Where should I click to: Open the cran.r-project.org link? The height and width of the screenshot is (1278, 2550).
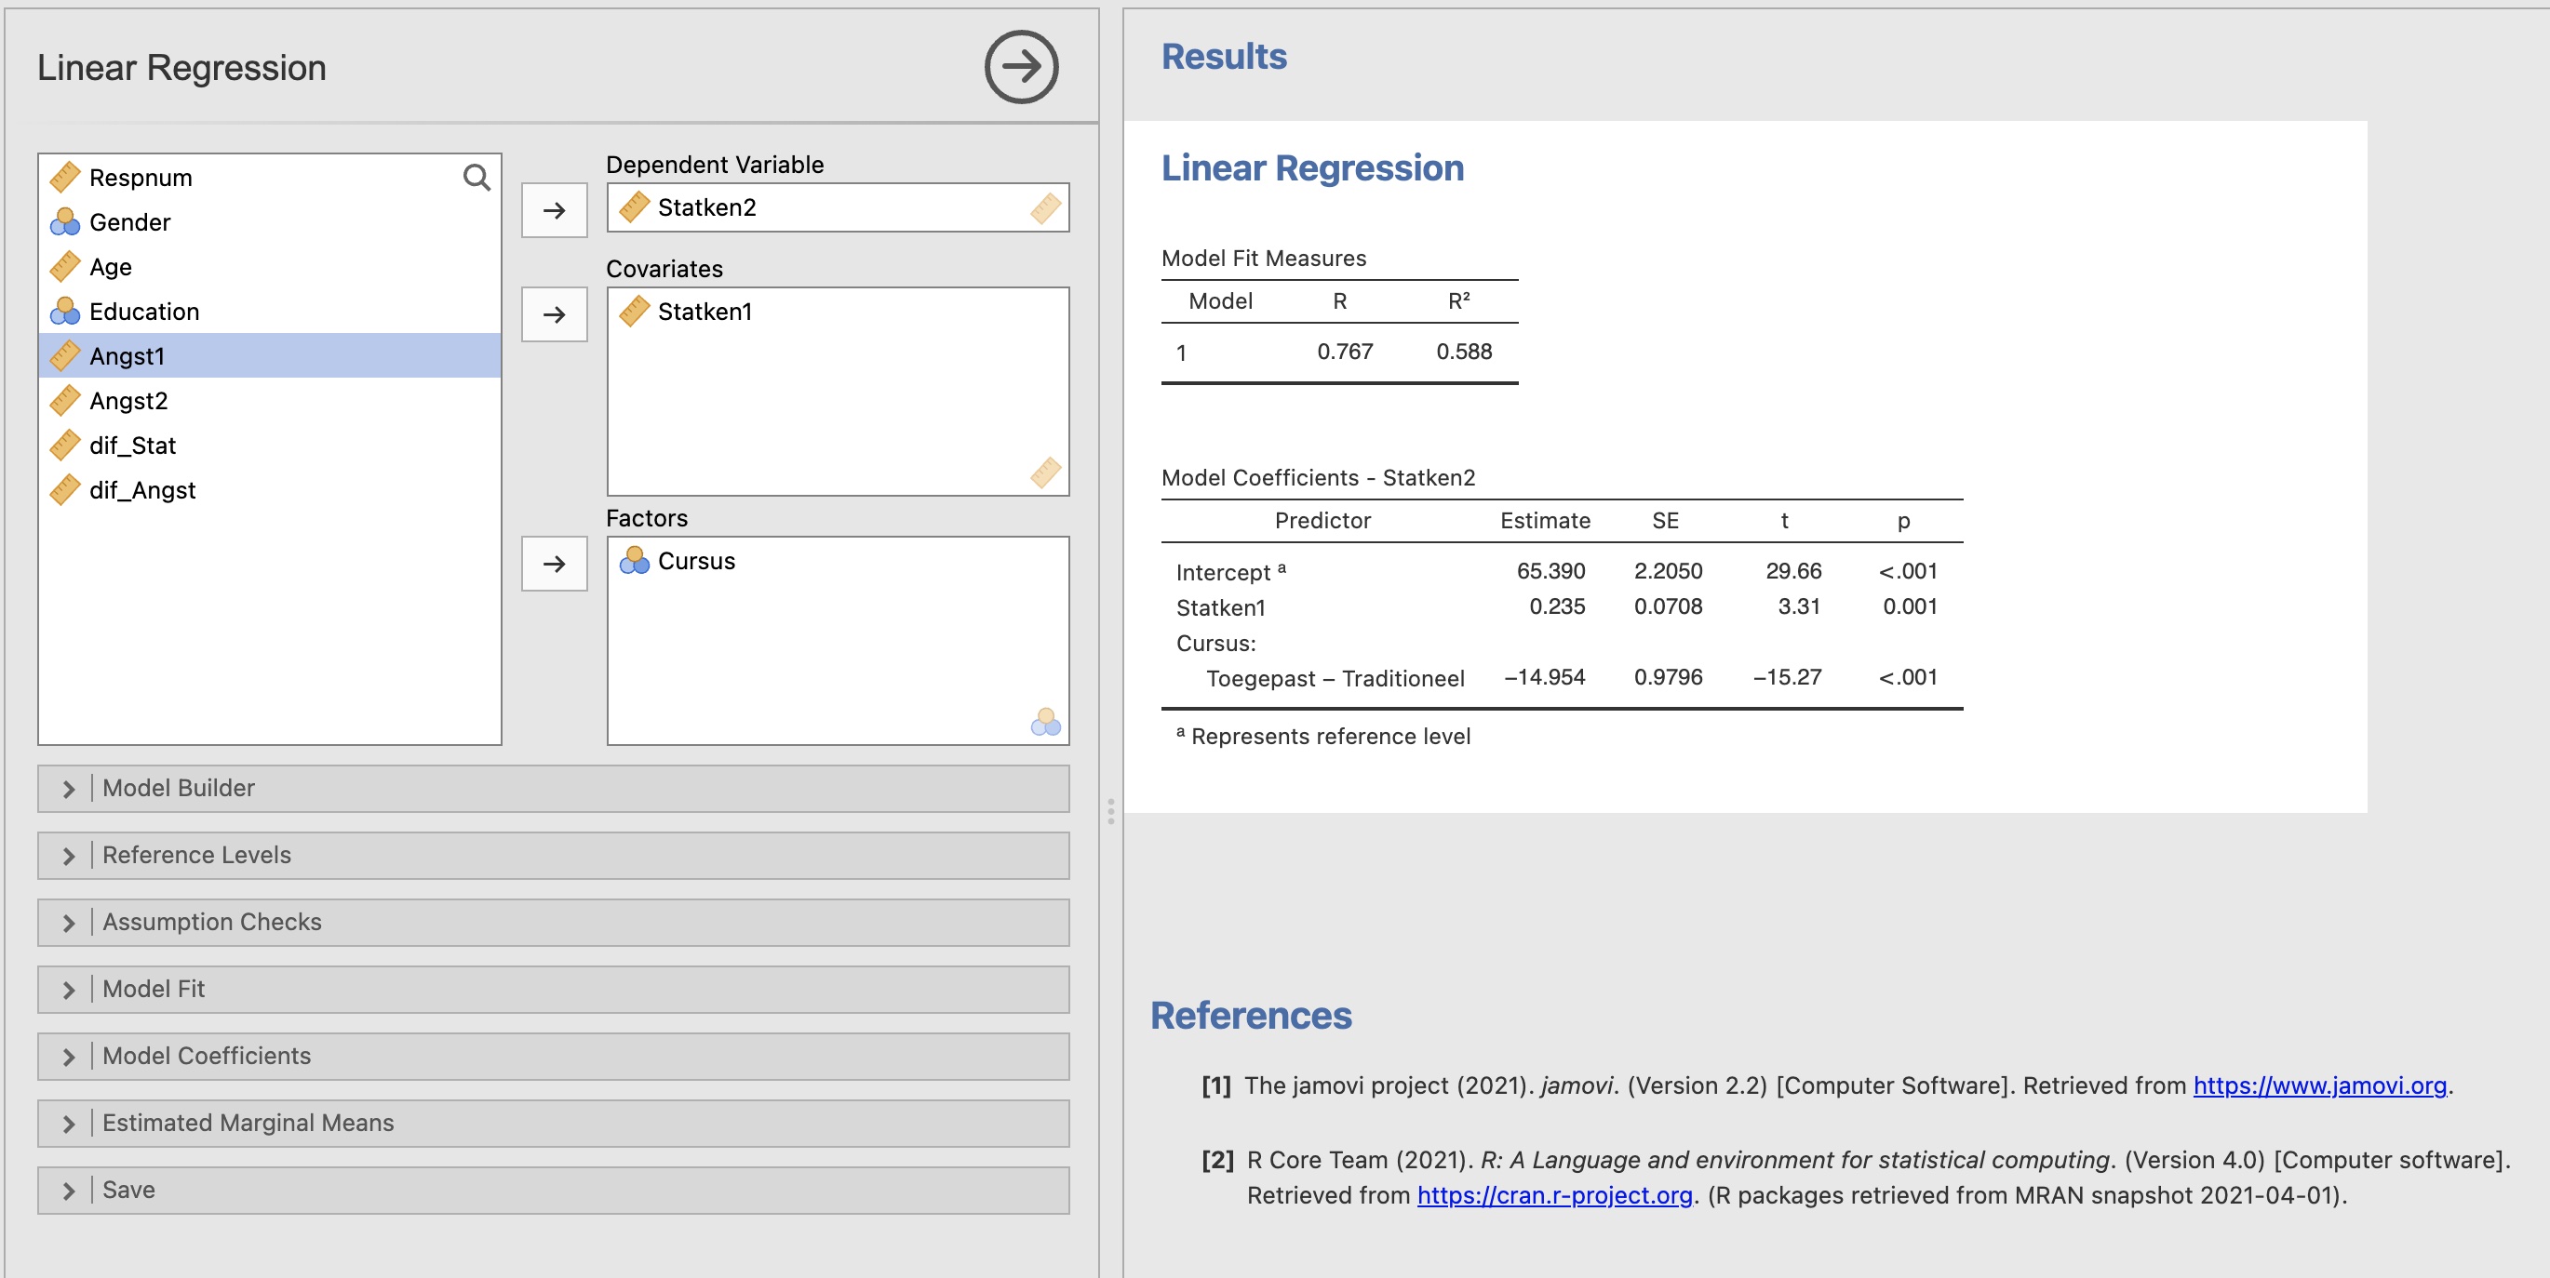point(1554,1196)
